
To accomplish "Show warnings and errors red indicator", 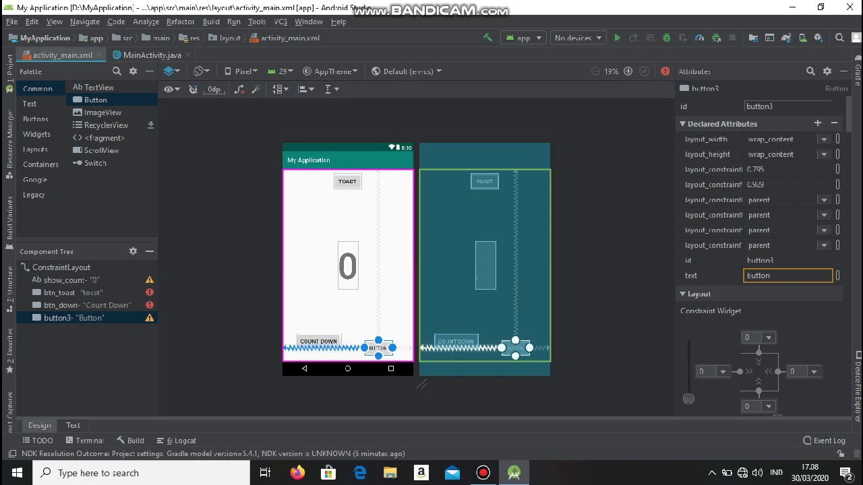I will point(665,71).
